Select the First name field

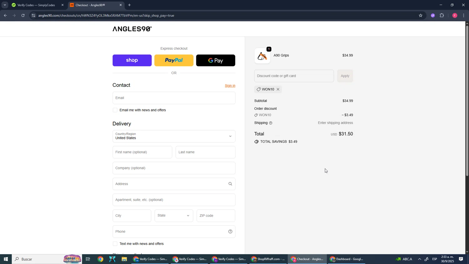pos(142,152)
